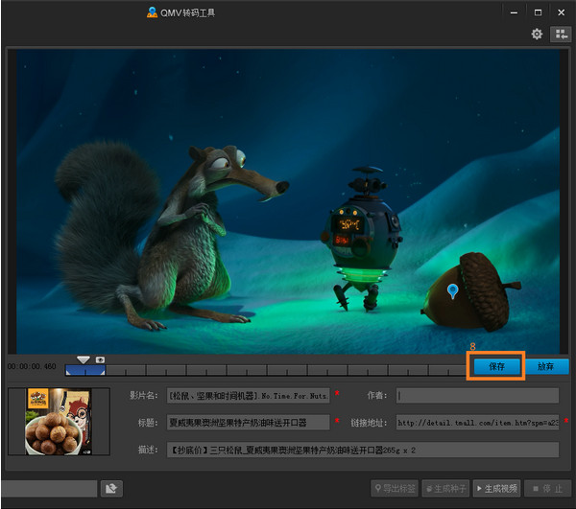Toggle the layout panel icon at top right

pyautogui.click(x=561, y=35)
